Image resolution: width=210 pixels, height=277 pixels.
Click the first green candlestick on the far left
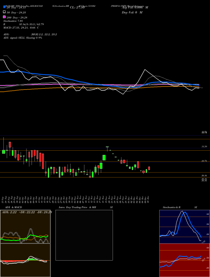click(x=3, y=152)
